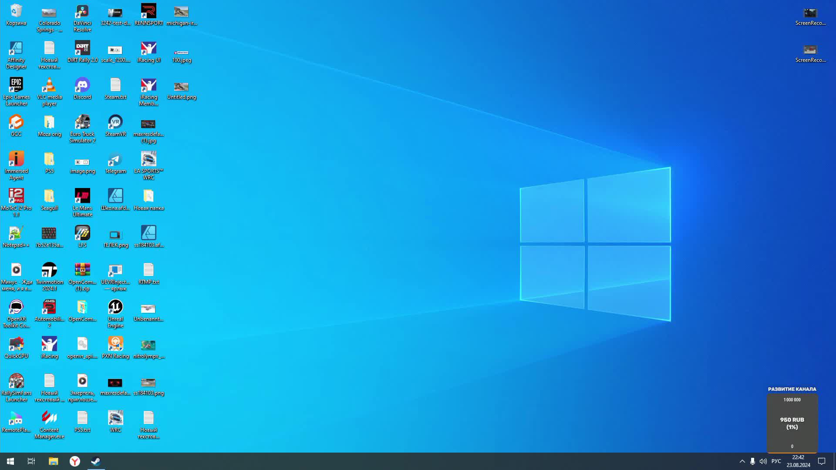Select the OpenXR Toolkit Companion icon

16,314
